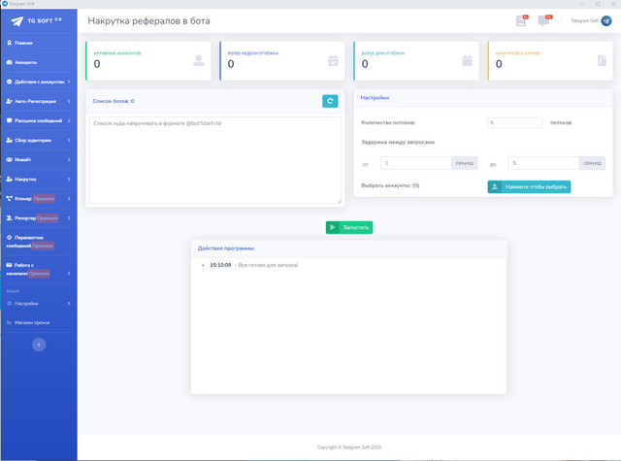Screen dimensions: 621x461
Task: Click the Более дня отлёжка card
Action: 416,60
